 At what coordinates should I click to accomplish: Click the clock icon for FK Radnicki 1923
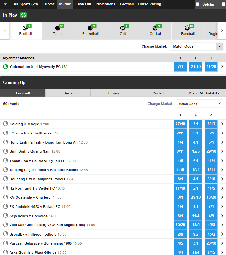click(x=6, y=206)
